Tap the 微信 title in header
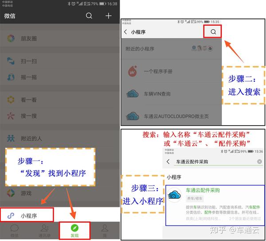Viewport: 266px width, 241px height. pos(10,16)
